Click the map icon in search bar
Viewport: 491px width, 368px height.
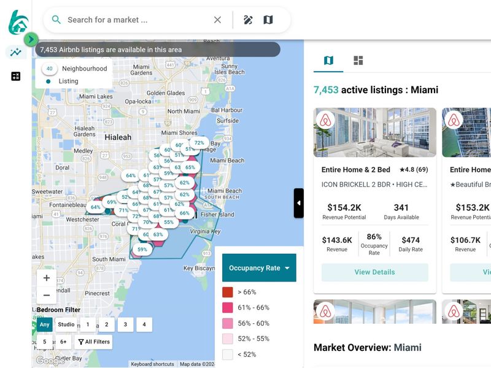click(x=268, y=20)
